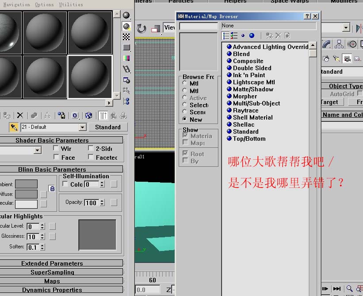Viewport: 363px width, 296px height.
Task: Select the Selected radio button
Action: pyautogui.click(x=184, y=105)
